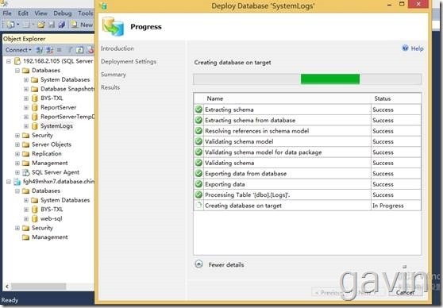
Task: Open the Edit menu
Action: pyautogui.click(x=23, y=13)
